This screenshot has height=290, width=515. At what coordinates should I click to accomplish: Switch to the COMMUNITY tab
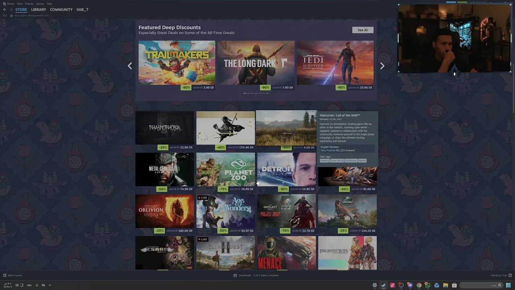tap(61, 10)
